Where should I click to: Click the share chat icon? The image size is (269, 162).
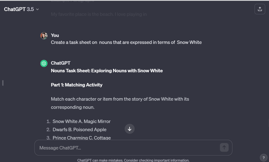point(260,9)
